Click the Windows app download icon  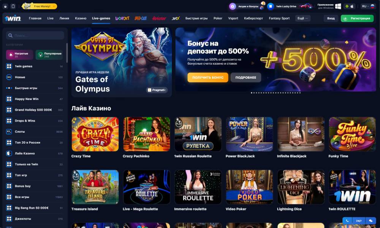pyautogui.click(x=338, y=6)
